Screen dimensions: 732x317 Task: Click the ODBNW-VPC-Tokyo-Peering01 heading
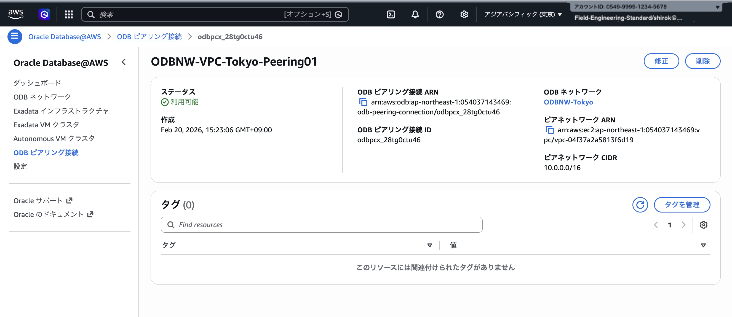234,61
